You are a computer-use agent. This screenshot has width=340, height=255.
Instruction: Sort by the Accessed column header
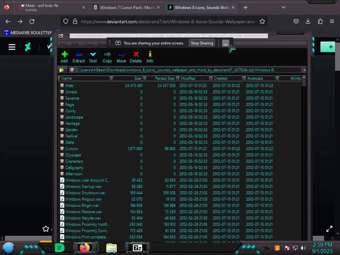(x=260, y=78)
